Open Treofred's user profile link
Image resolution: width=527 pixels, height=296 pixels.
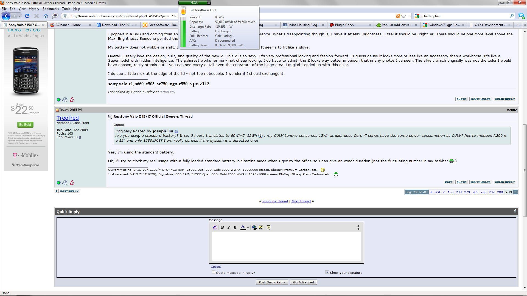[x=68, y=118]
